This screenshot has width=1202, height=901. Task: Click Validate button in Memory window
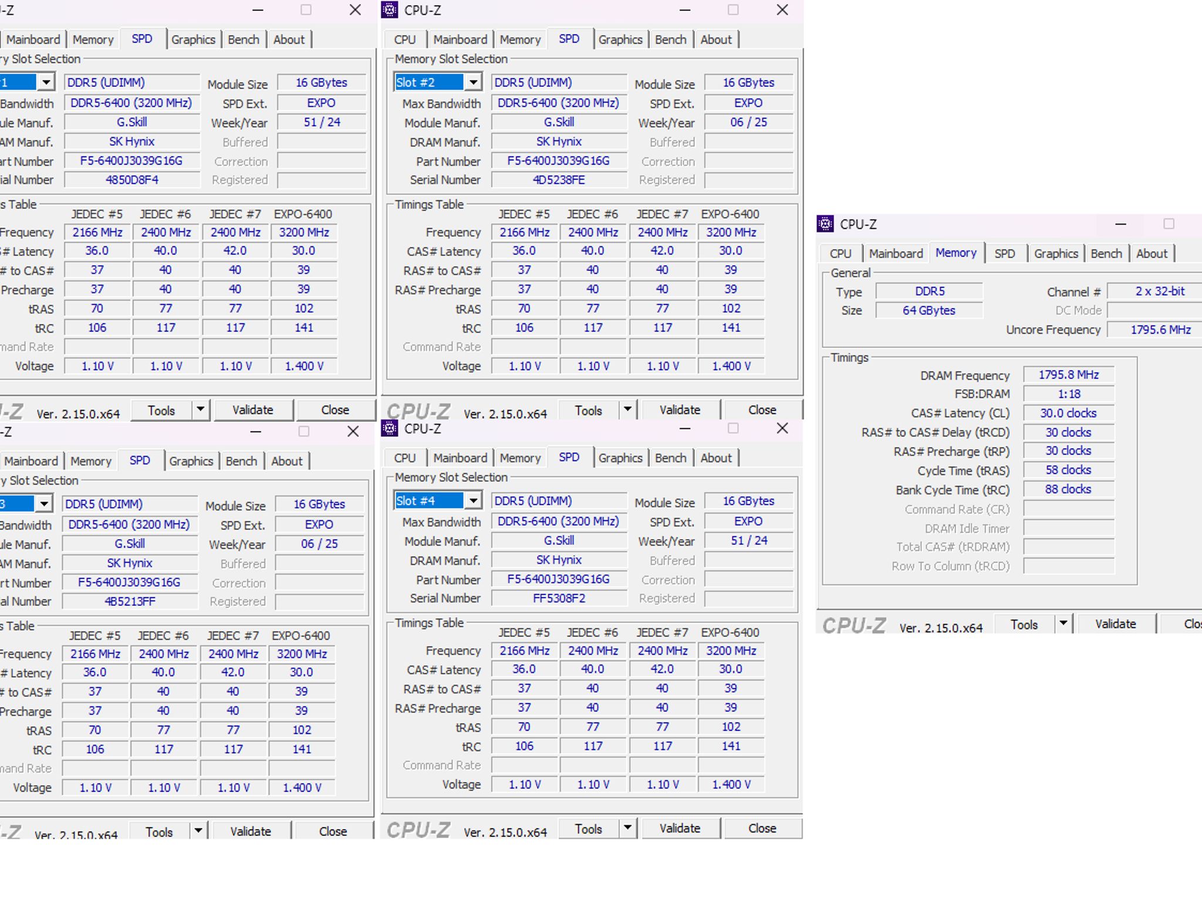click(1115, 624)
